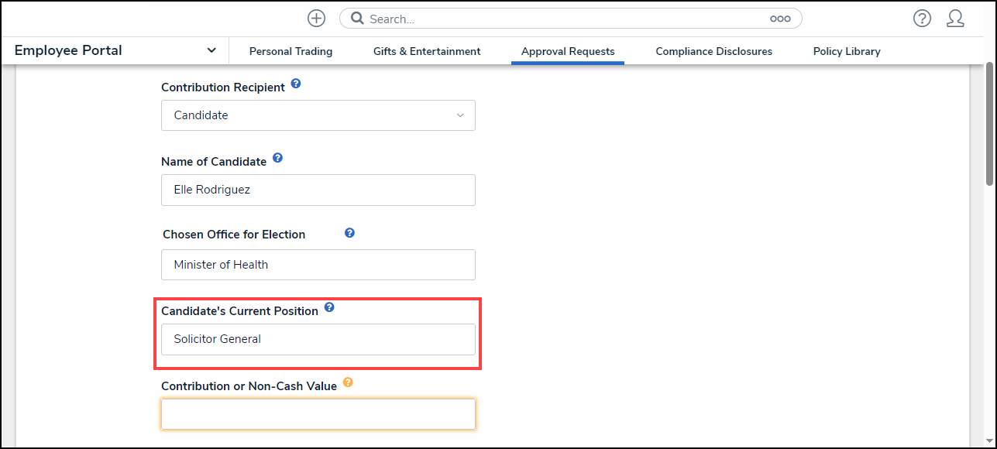Click orange help icon for Contribution Value
The width and height of the screenshot is (997, 449).
click(x=348, y=382)
